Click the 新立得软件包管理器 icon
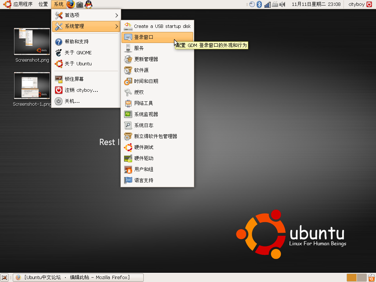Image resolution: width=376 pixels, height=282 pixels. (x=128, y=137)
